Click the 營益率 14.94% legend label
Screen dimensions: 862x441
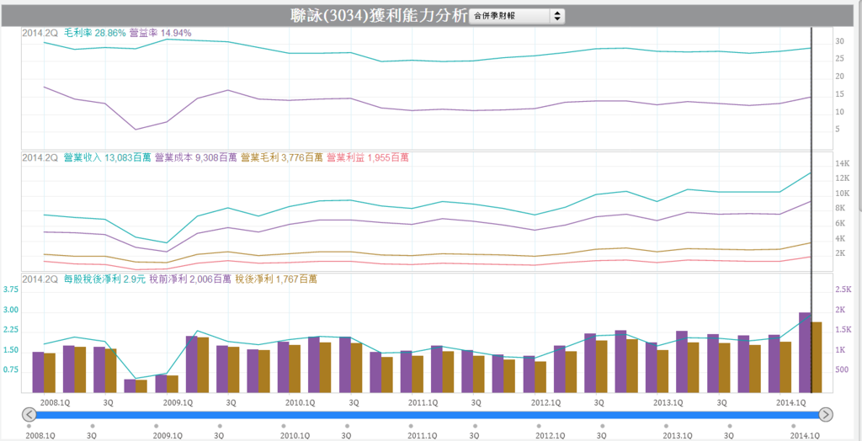(x=161, y=33)
